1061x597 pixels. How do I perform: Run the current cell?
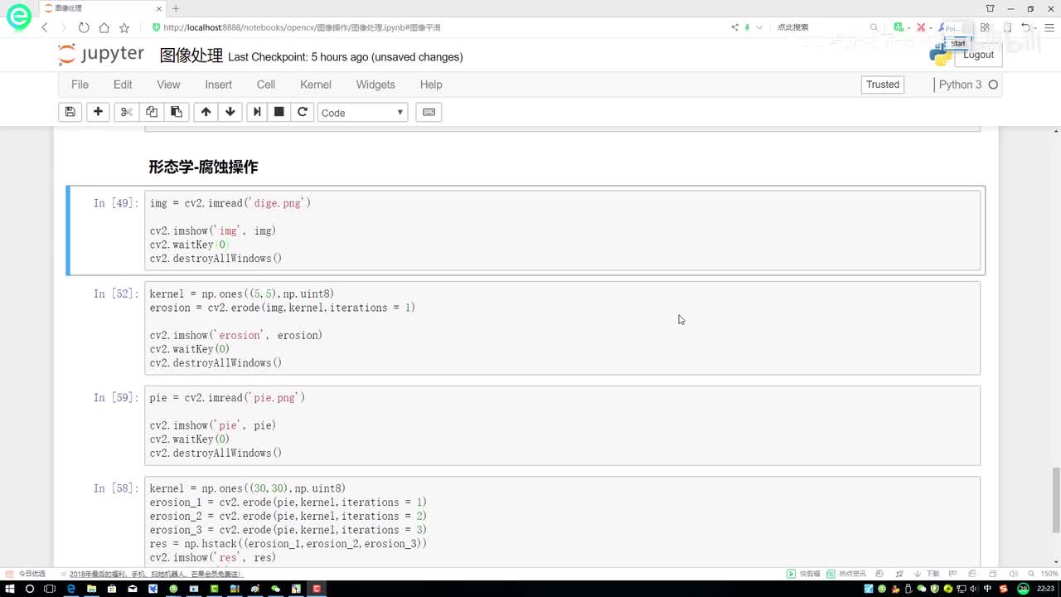[x=257, y=112]
